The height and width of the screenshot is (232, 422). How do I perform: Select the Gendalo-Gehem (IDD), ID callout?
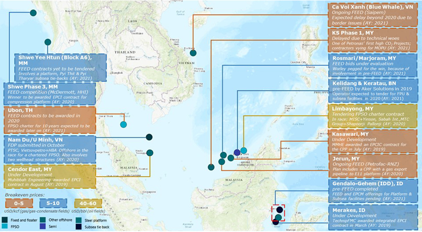(x=373, y=191)
